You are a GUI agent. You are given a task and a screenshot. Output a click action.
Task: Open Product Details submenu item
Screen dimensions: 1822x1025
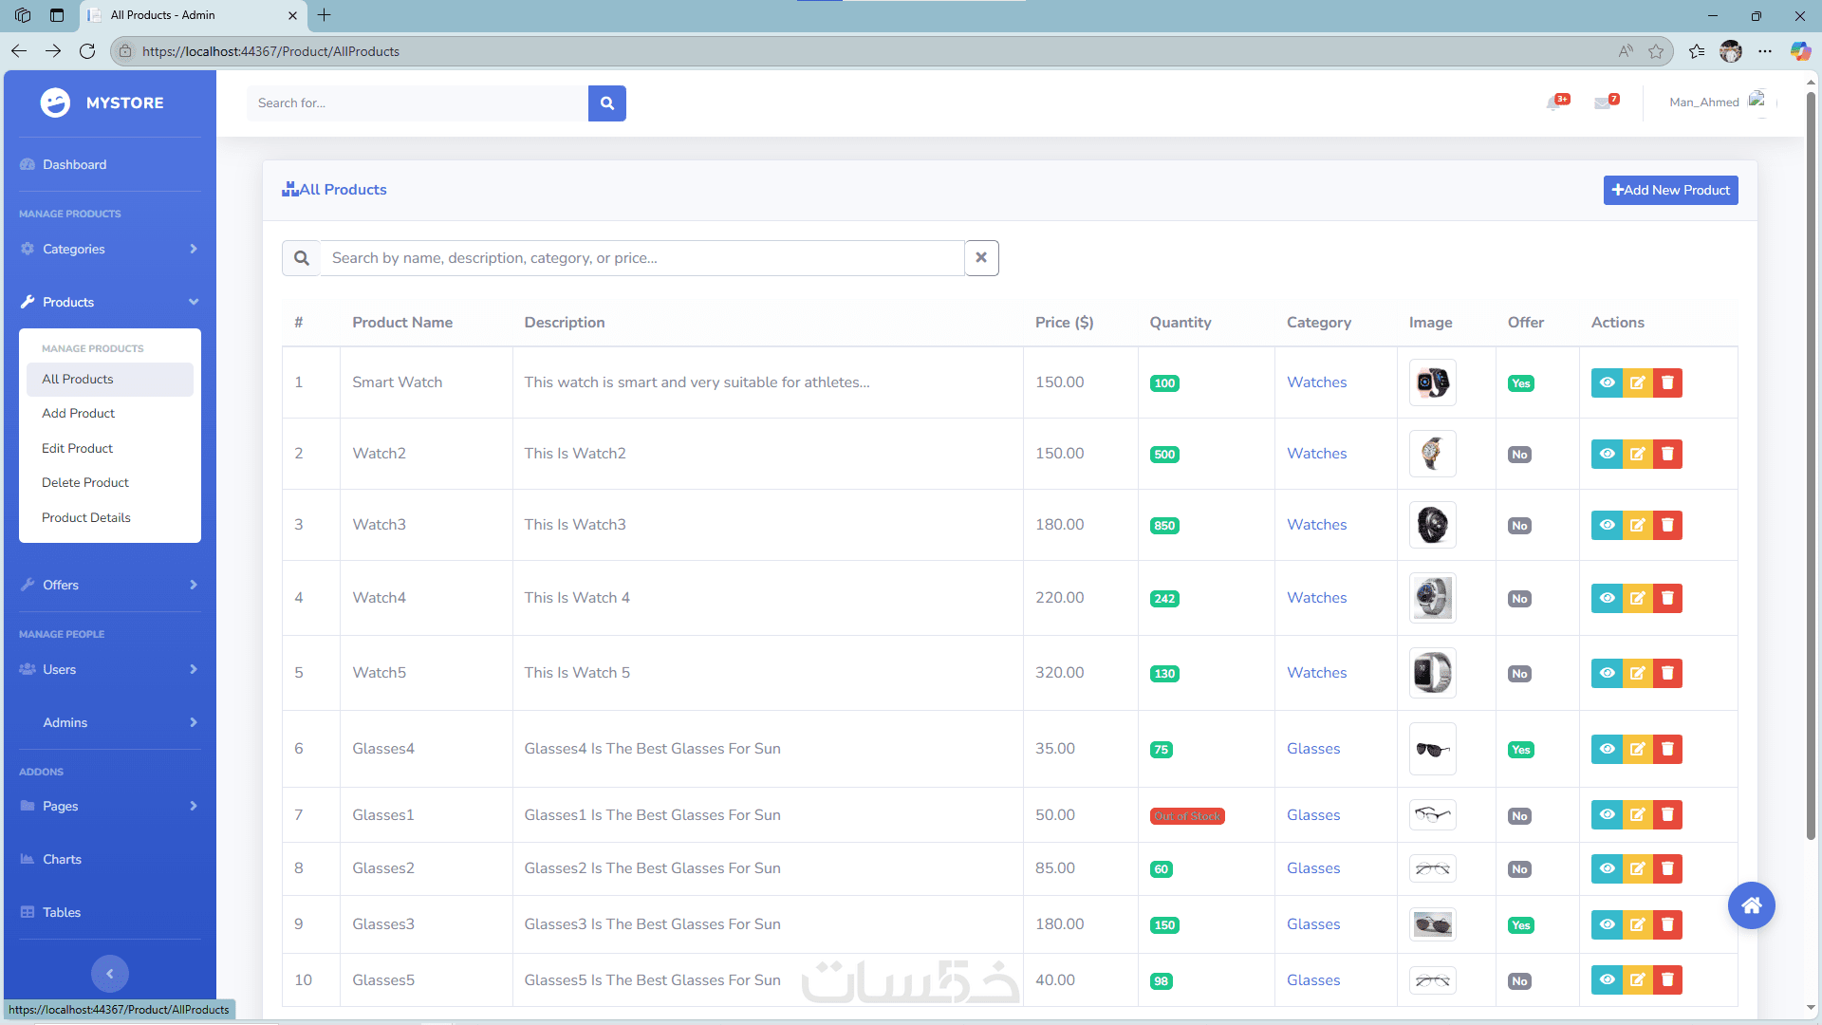coord(86,517)
